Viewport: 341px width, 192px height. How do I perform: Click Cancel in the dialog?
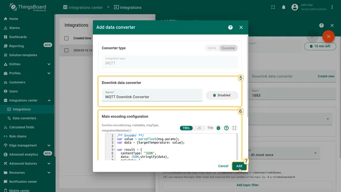pos(223,166)
